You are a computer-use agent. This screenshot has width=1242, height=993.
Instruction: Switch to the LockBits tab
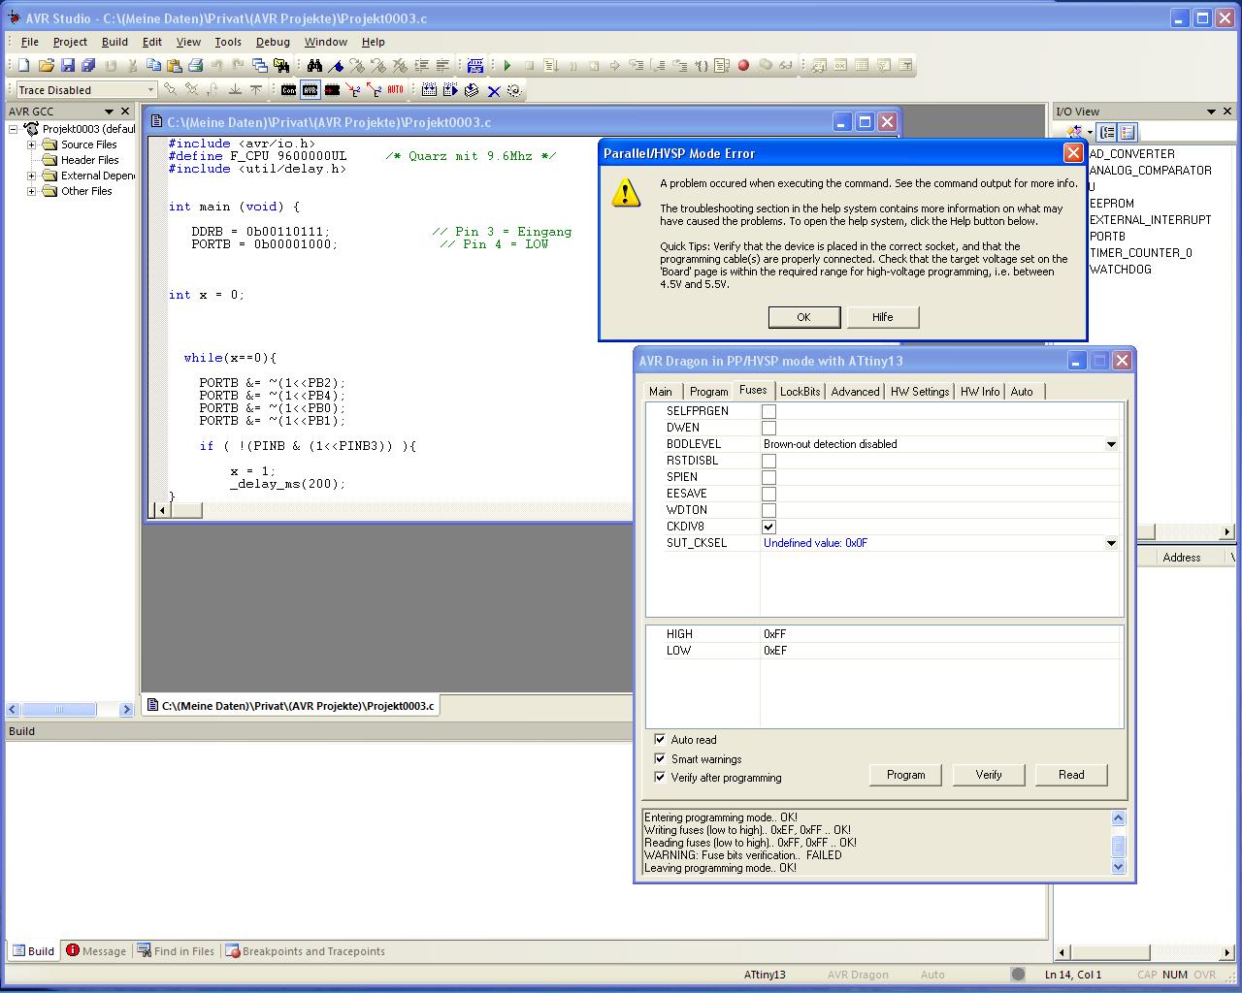point(801,392)
